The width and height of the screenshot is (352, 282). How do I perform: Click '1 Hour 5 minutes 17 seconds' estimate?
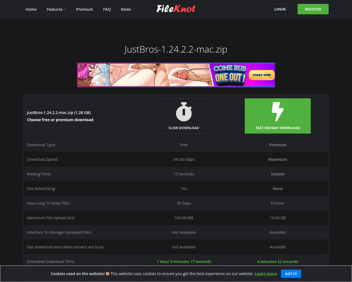(x=184, y=262)
